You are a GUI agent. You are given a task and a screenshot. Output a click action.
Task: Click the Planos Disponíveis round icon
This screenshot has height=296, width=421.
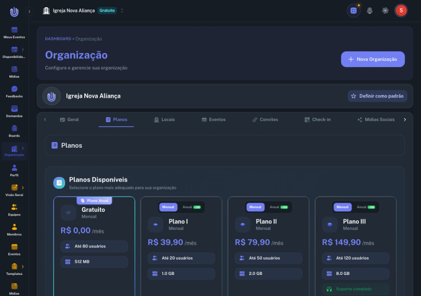59,183
